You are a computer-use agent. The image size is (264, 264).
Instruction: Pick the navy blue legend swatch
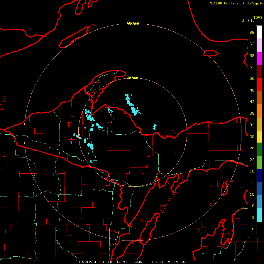coord(259,176)
